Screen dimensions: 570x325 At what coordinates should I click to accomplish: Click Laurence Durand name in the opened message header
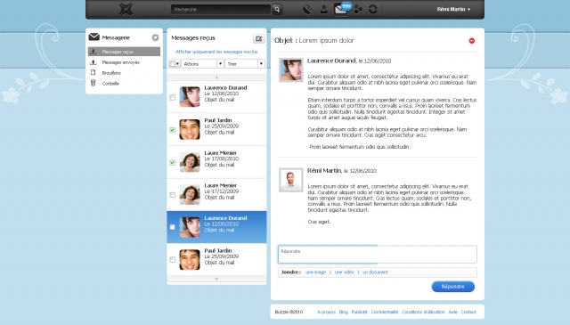coord(331,61)
